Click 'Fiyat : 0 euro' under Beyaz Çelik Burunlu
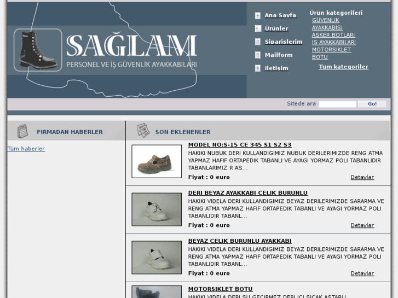This screenshot has height=298, width=398. pyautogui.click(x=209, y=273)
